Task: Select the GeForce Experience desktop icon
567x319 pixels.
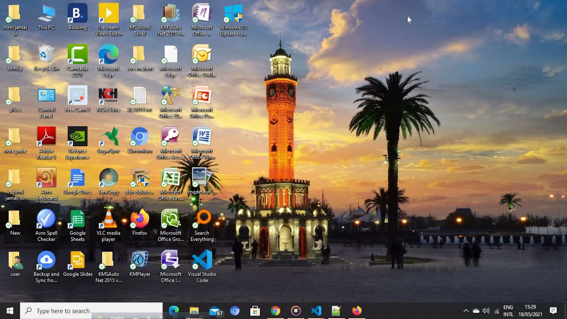Action: click(78, 144)
